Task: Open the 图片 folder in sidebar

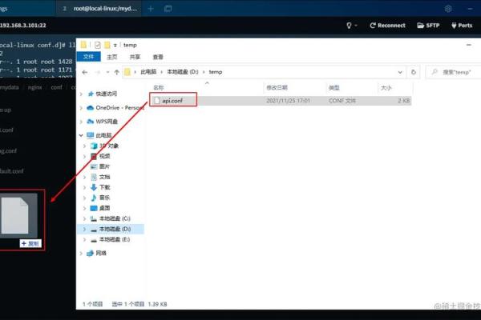Action: [104, 166]
